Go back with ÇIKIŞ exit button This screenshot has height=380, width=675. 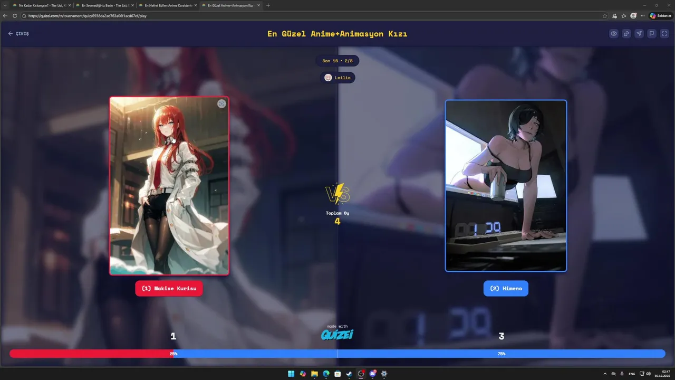(18, 34)
